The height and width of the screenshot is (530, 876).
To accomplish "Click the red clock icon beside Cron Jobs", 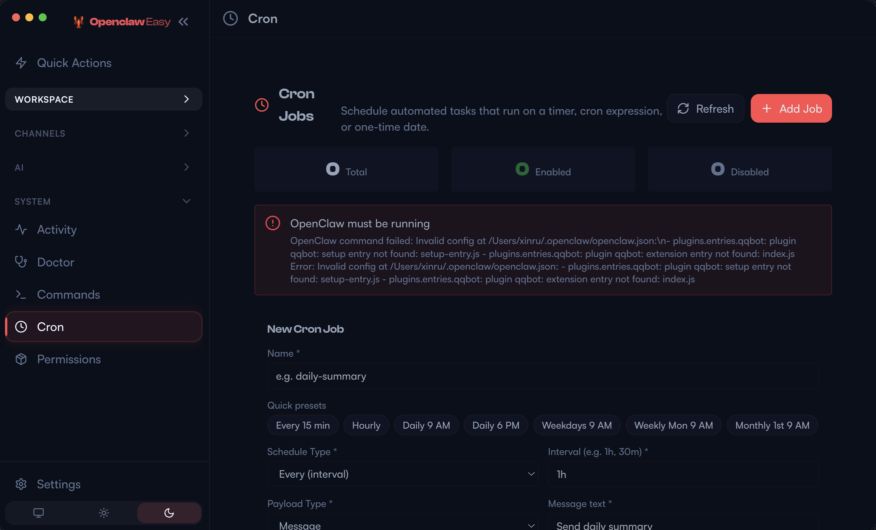I will [x=262, y=105].
